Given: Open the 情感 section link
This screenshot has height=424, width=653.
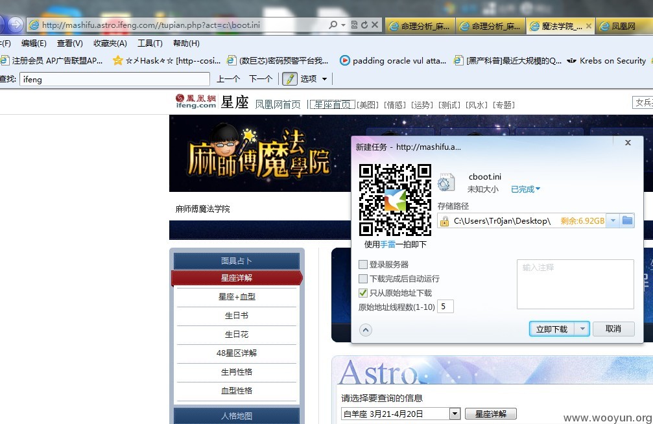Looking at the screenshot, I should point(395,105).
